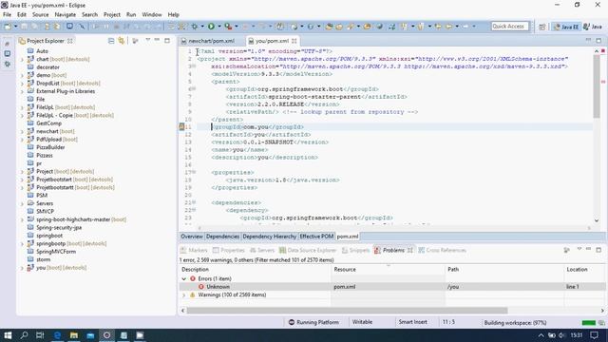Click the Quick Access search field
This screenshot has height=342, width=608.
click(x=509, y=27)
